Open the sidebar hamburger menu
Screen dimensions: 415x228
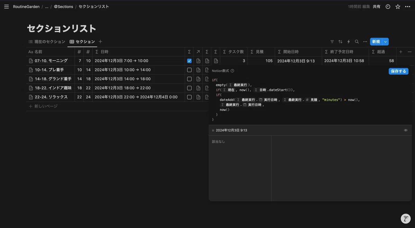(x=6, y=7)
